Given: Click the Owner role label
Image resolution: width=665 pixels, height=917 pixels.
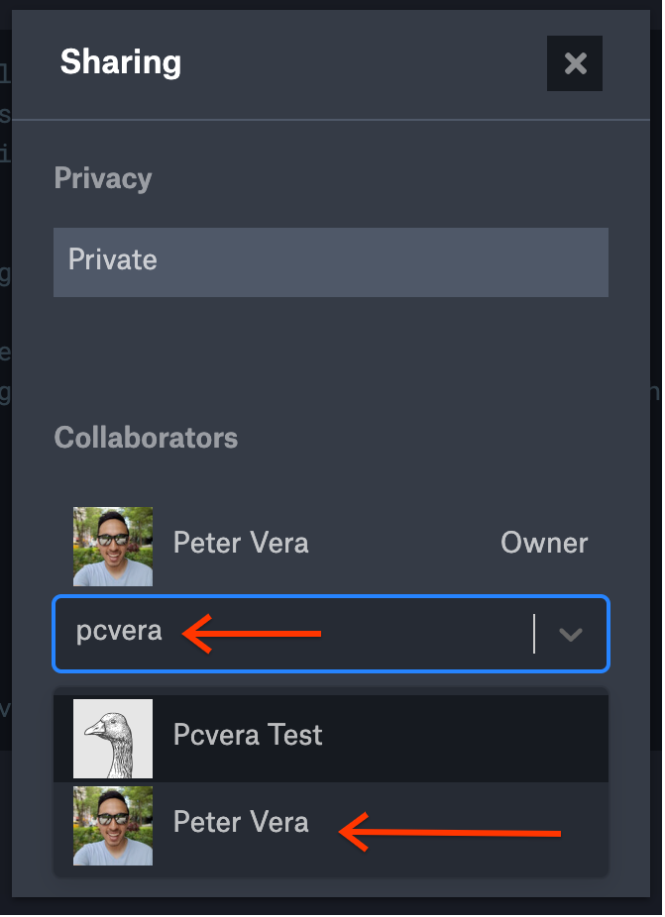Looking at the screenshot, I should point(544,543).
